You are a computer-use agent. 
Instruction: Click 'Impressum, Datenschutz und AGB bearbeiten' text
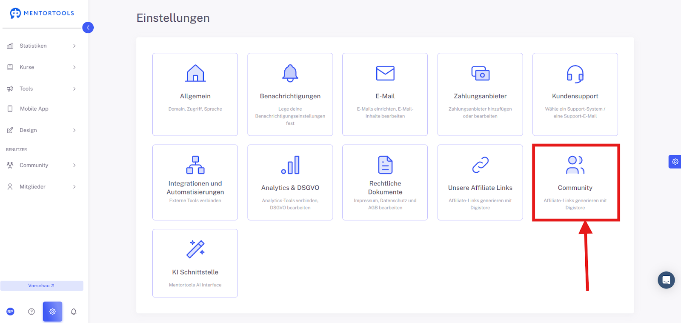(x=385, y=204)
